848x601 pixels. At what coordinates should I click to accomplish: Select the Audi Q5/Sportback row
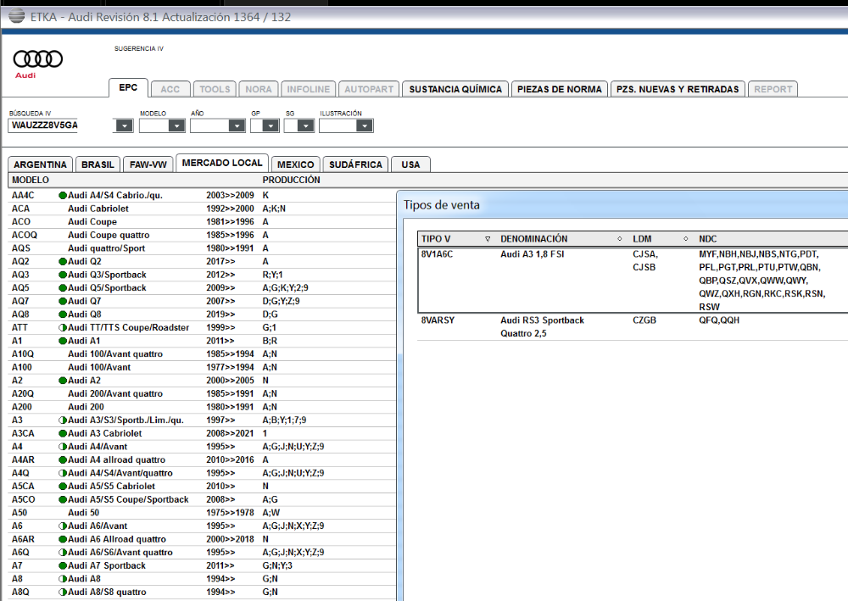coord(203,288)
